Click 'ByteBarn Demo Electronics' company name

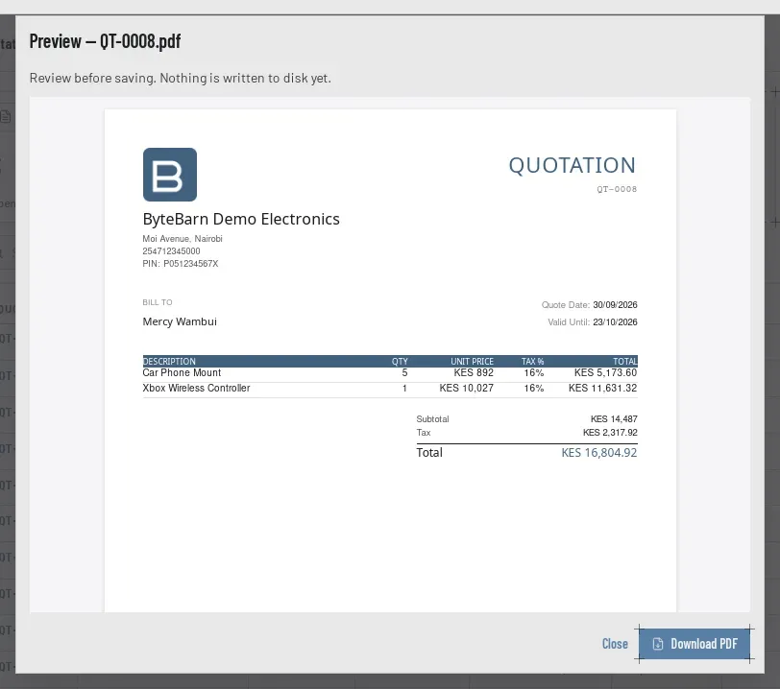coord(241,219)
